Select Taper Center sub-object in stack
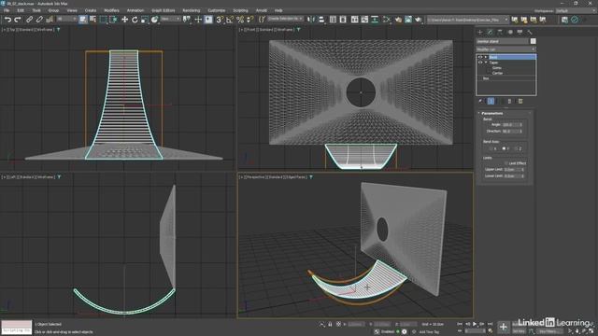Screen dimensions: 598x336 tap(497, 73)
